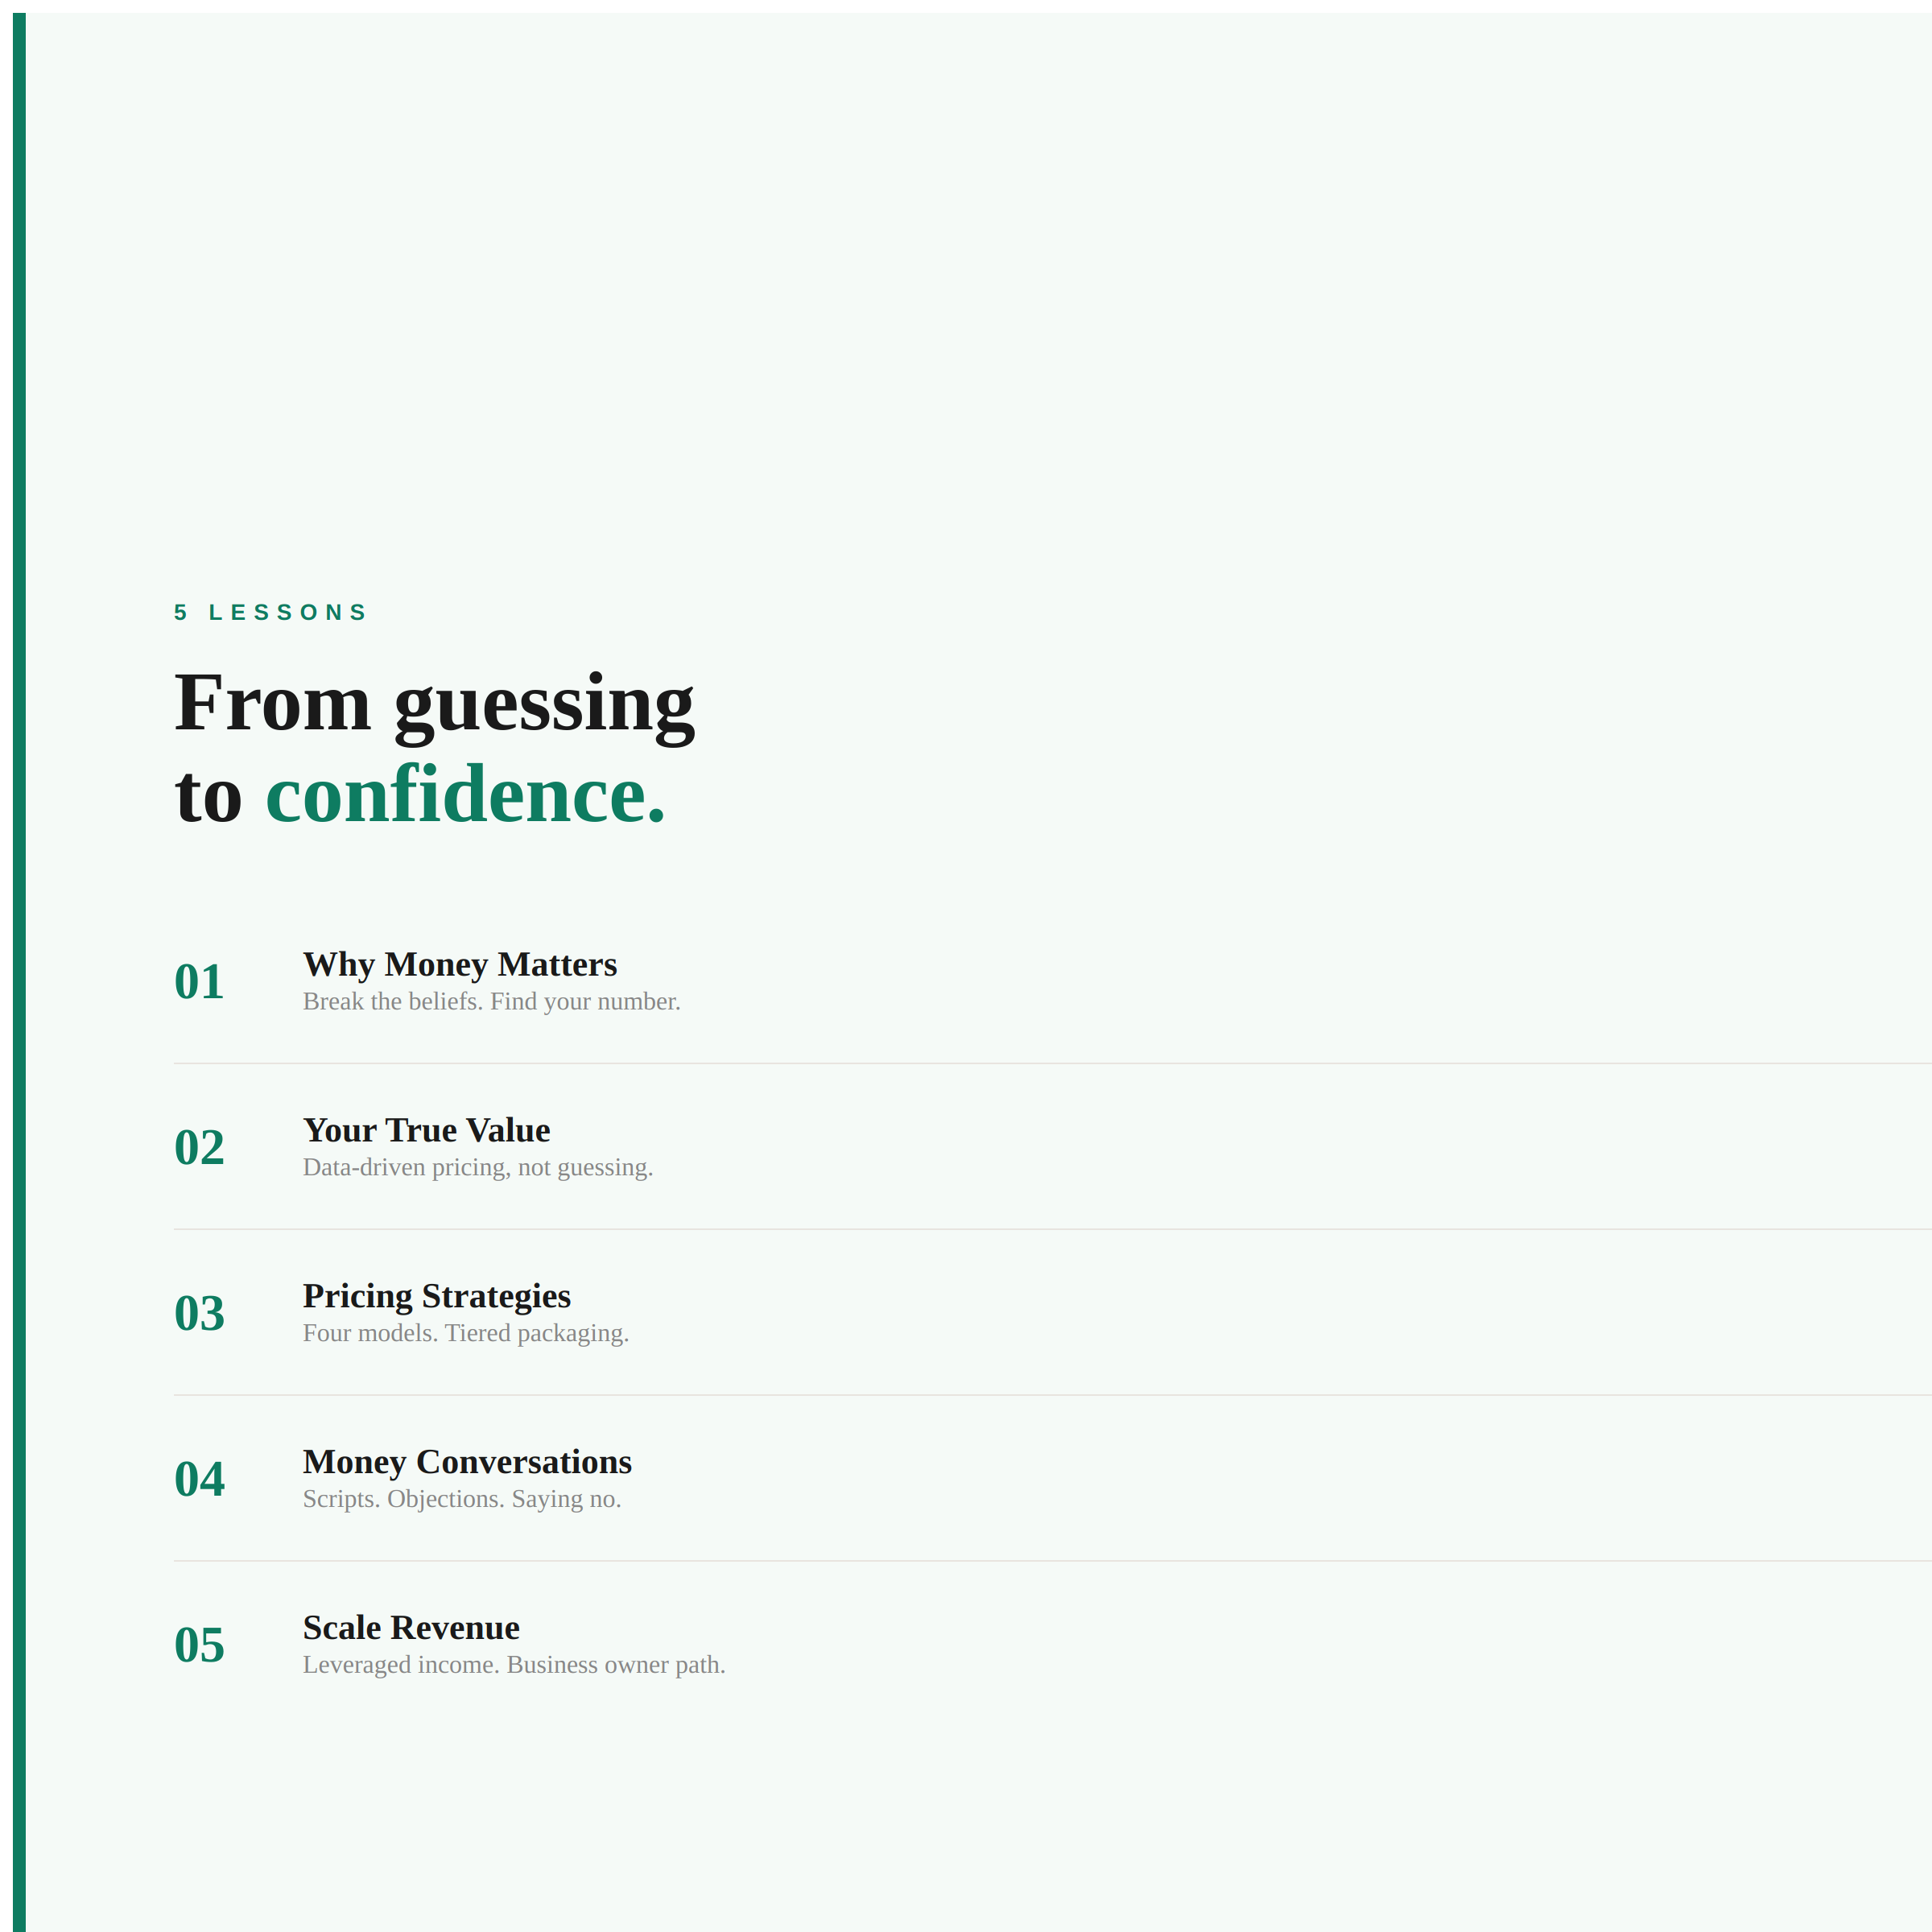Open the 'Why Money Matters' lesson
Screen dimensions: 1932x1932
(x=460, y=964)
